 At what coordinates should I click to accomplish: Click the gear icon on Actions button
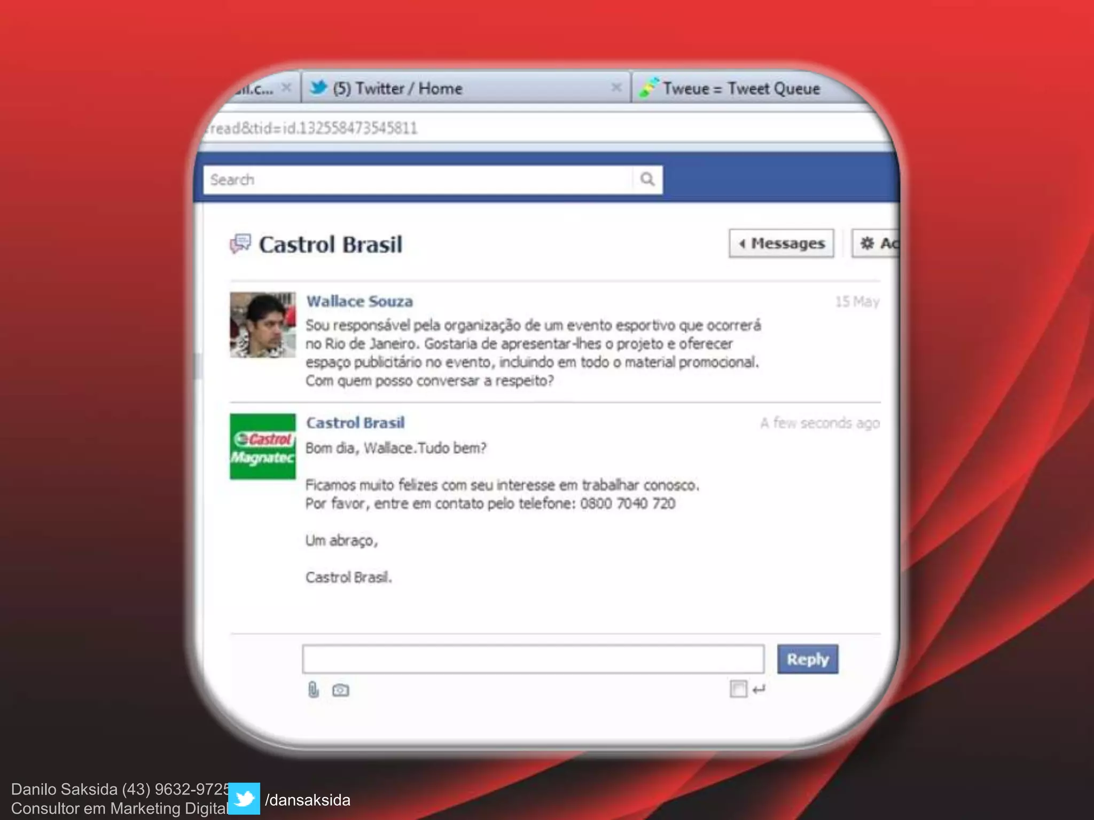point(866,243)
